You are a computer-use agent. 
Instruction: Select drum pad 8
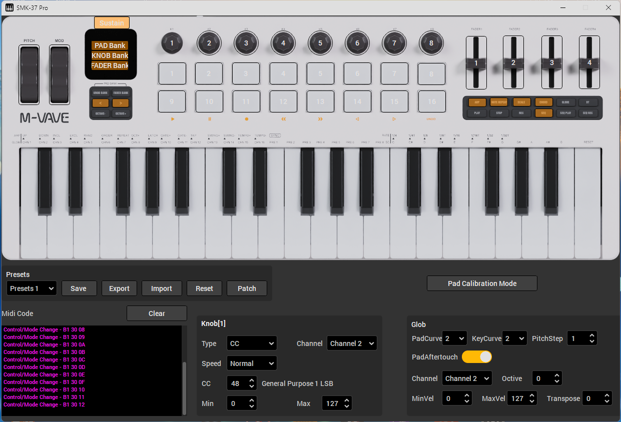pos(431,73)
